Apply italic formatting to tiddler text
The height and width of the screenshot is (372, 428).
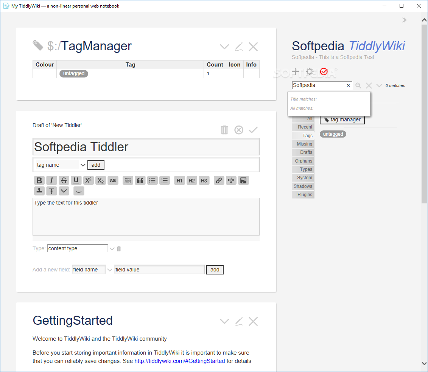pos(51,180)
